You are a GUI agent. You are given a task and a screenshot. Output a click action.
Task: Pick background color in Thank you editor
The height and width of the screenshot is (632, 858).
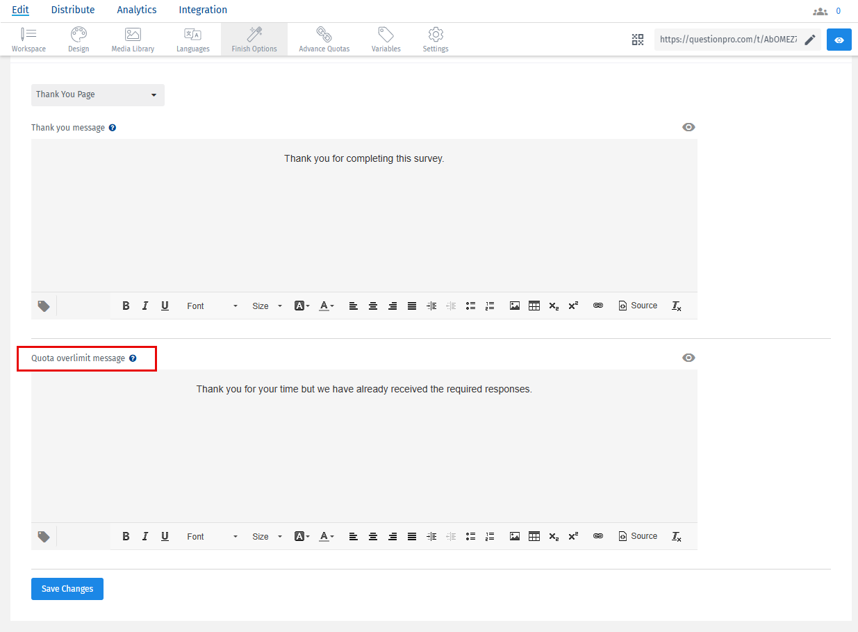tap(302, 306)
